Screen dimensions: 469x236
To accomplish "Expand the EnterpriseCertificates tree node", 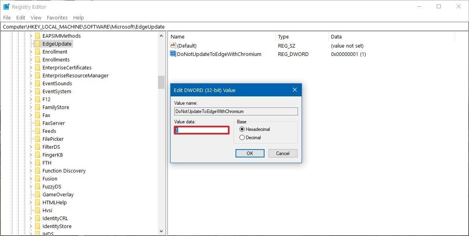I will point(31,68).
